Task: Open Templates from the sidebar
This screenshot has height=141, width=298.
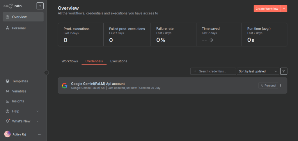Action: (x=20, y=81)
